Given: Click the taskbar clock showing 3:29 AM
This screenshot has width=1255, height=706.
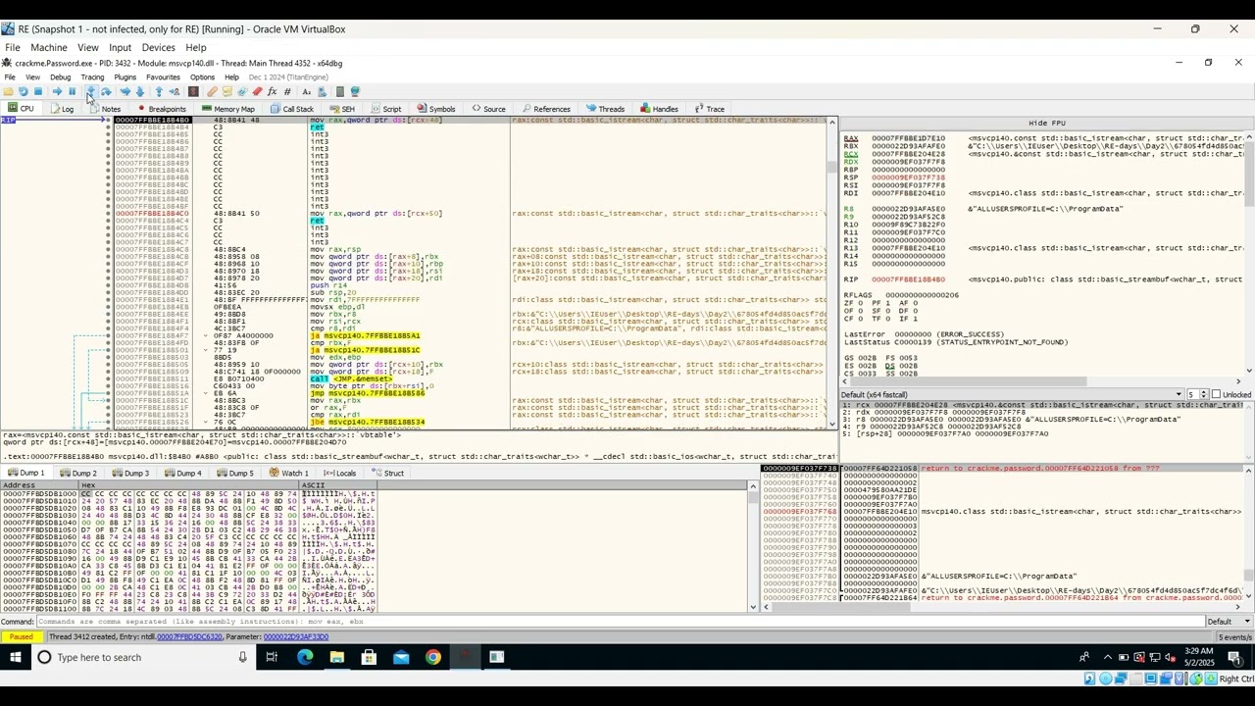Looking at the screenshot, I should click(1198, 657).
